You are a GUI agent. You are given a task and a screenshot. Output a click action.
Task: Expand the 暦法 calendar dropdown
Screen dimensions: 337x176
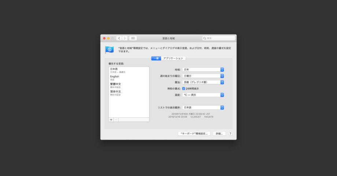click(x=203, y=82)
